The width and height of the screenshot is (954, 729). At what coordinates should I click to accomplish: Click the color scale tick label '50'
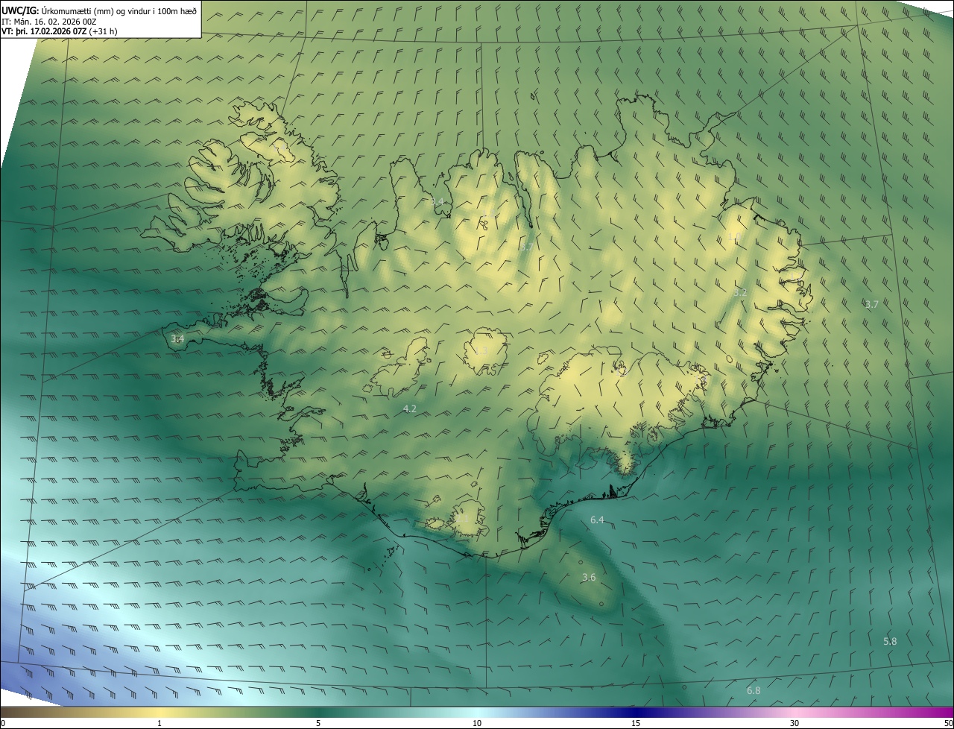[x=948, y=723]
